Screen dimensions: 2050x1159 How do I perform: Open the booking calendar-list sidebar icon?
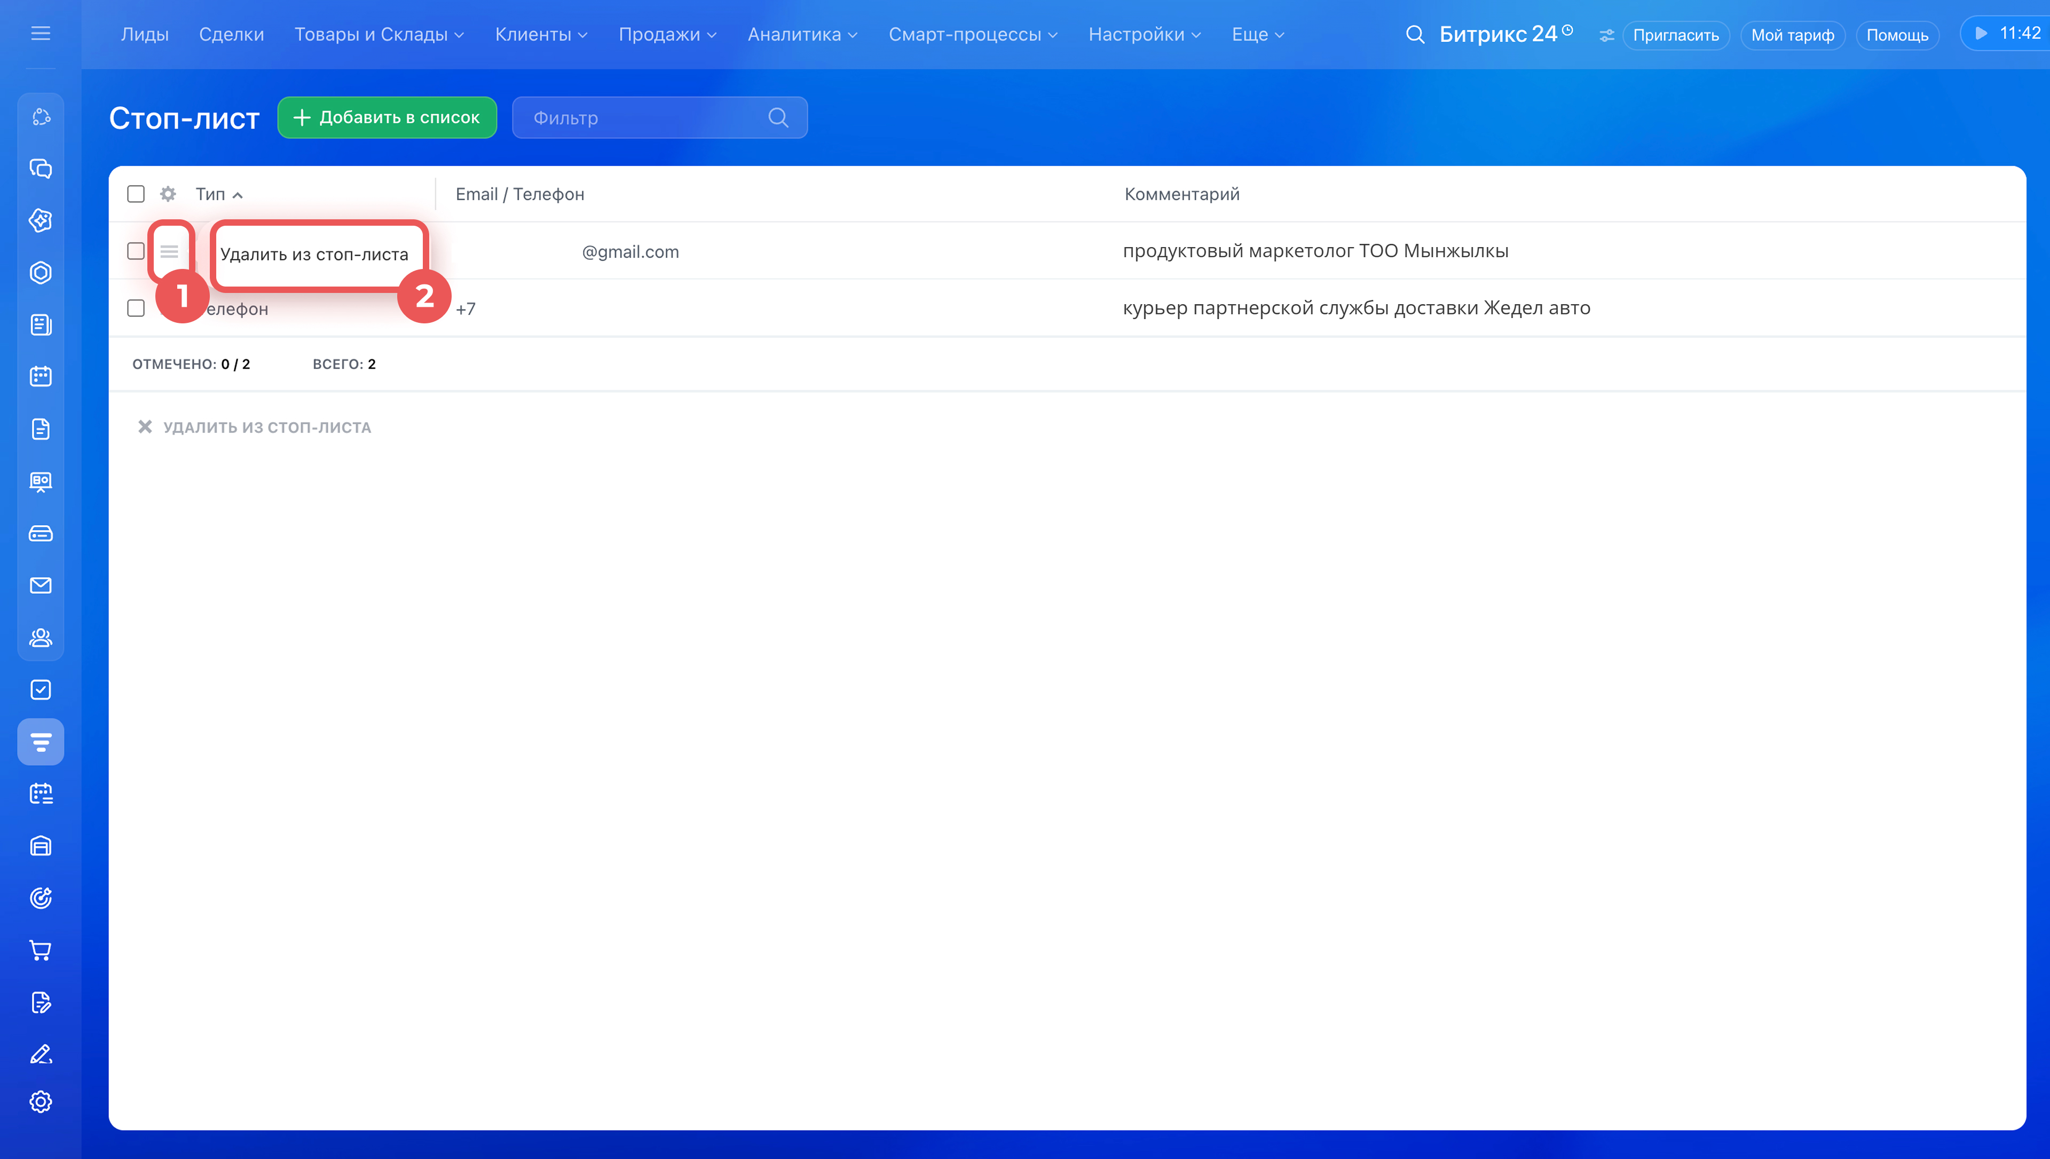[x=41, y=793]
